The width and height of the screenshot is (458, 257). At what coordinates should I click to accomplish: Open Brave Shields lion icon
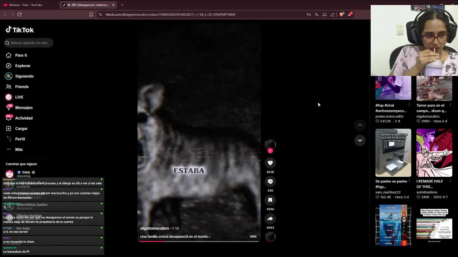click(341, 14)
